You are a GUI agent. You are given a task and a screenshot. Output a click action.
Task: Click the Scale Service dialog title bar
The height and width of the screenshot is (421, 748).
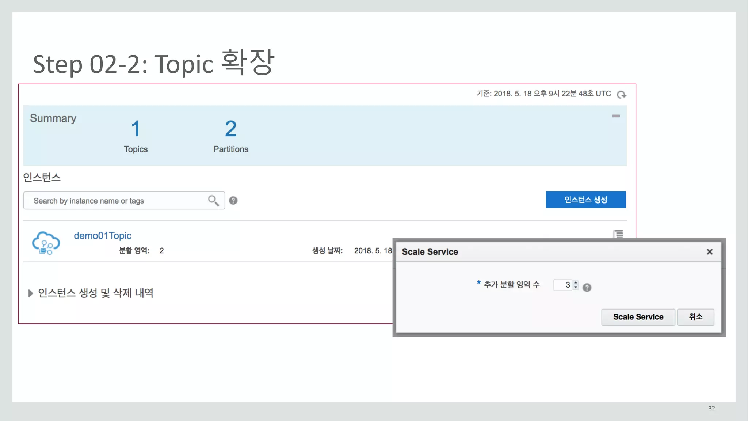pyautogui.click(x=548, y=252)
